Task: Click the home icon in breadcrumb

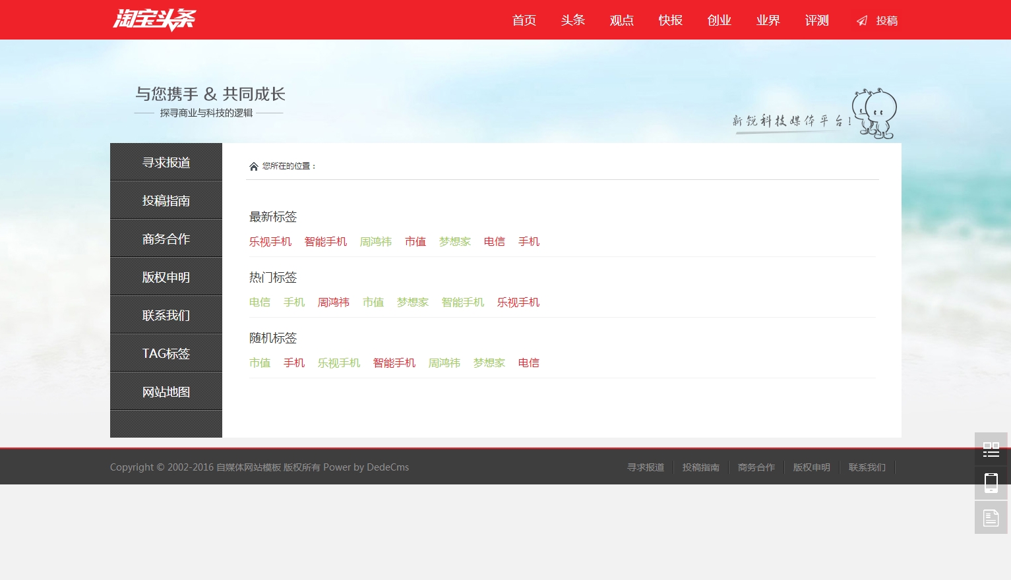Action: coord(254,166)
